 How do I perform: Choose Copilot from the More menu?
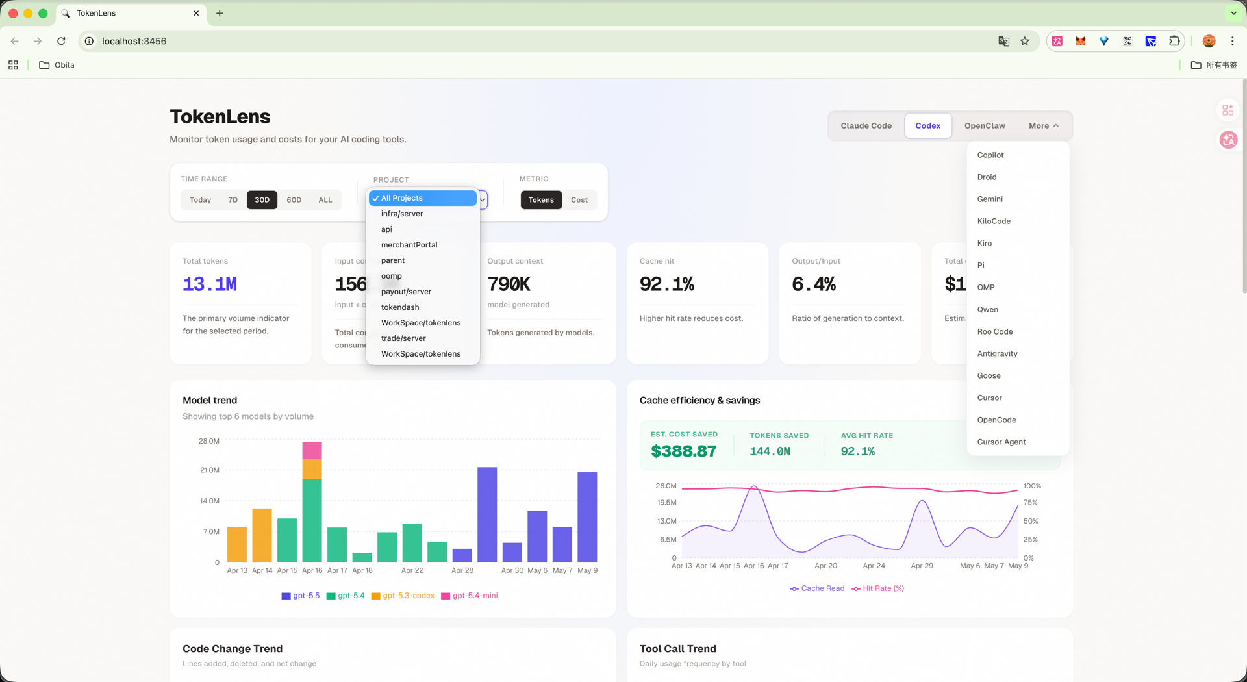click(1017, 155)
